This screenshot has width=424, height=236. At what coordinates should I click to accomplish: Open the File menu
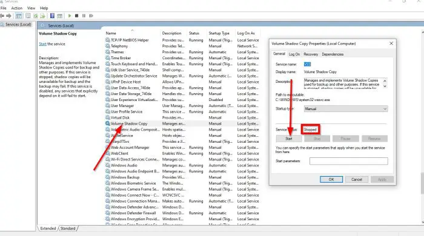4,8
